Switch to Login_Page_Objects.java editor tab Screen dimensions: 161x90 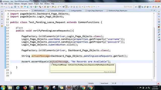94,10
